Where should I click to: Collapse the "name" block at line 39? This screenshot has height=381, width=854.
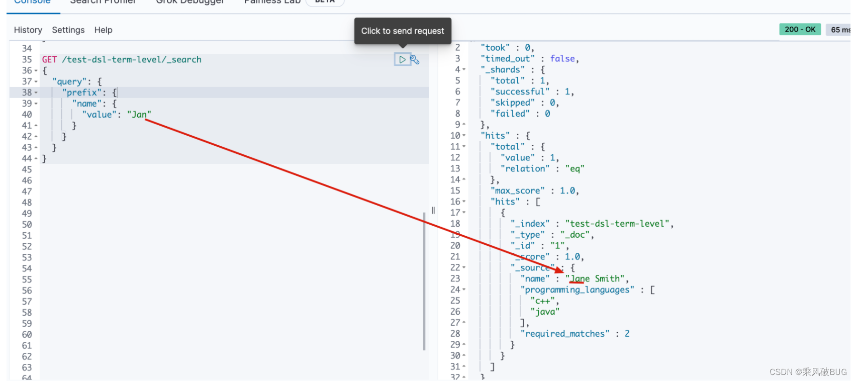click(36, 104)
